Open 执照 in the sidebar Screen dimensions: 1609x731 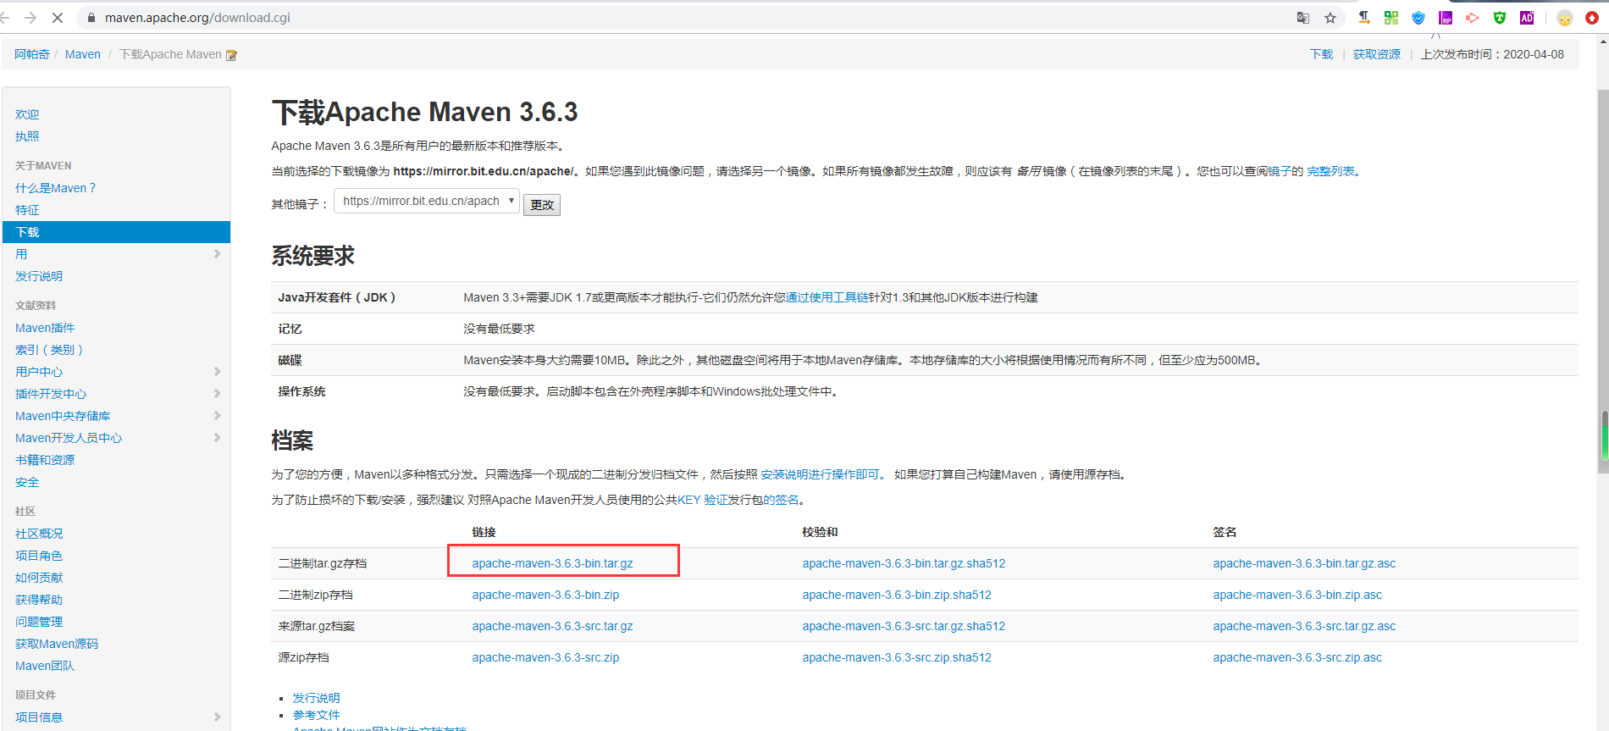27,136
